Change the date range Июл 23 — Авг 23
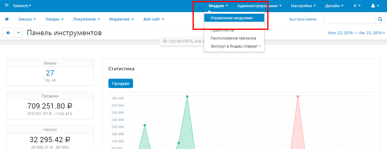Image resolution: width=387 pixels, height=149 pixels. coord(356,33)
